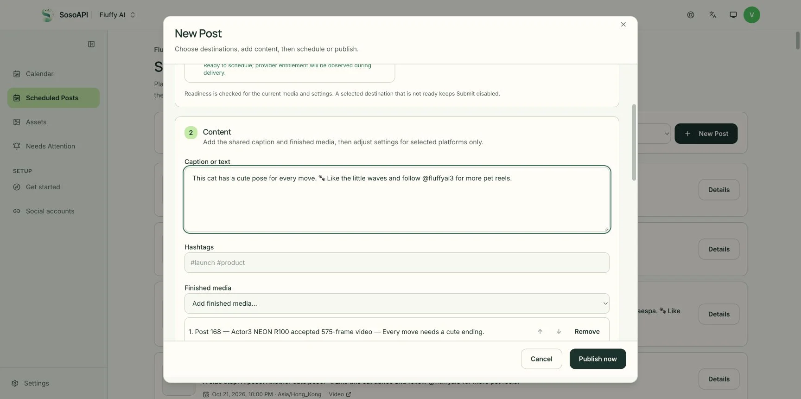
Task: Click the support lifebuoy icon in header
Action: 691,15
